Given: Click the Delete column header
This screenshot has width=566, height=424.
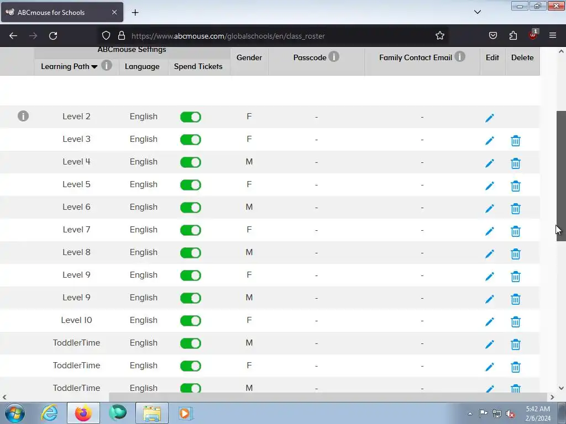Looking at the screenshot, I should [x=522, y=57].
